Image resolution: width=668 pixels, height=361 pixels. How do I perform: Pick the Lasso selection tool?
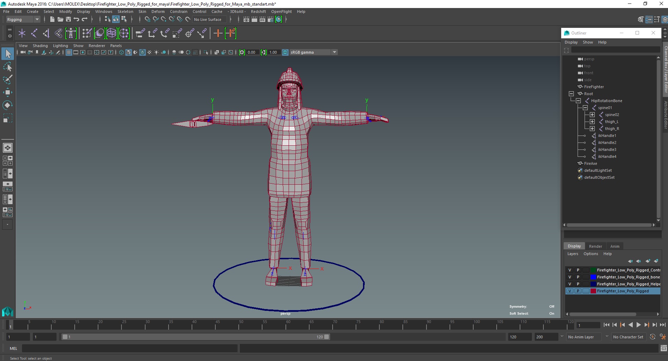pos(7,67)
